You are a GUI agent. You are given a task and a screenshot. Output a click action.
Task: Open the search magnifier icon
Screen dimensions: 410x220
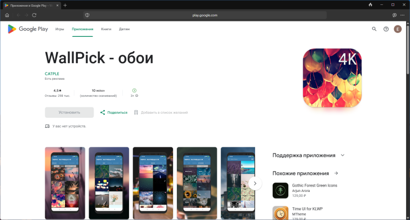374,29
